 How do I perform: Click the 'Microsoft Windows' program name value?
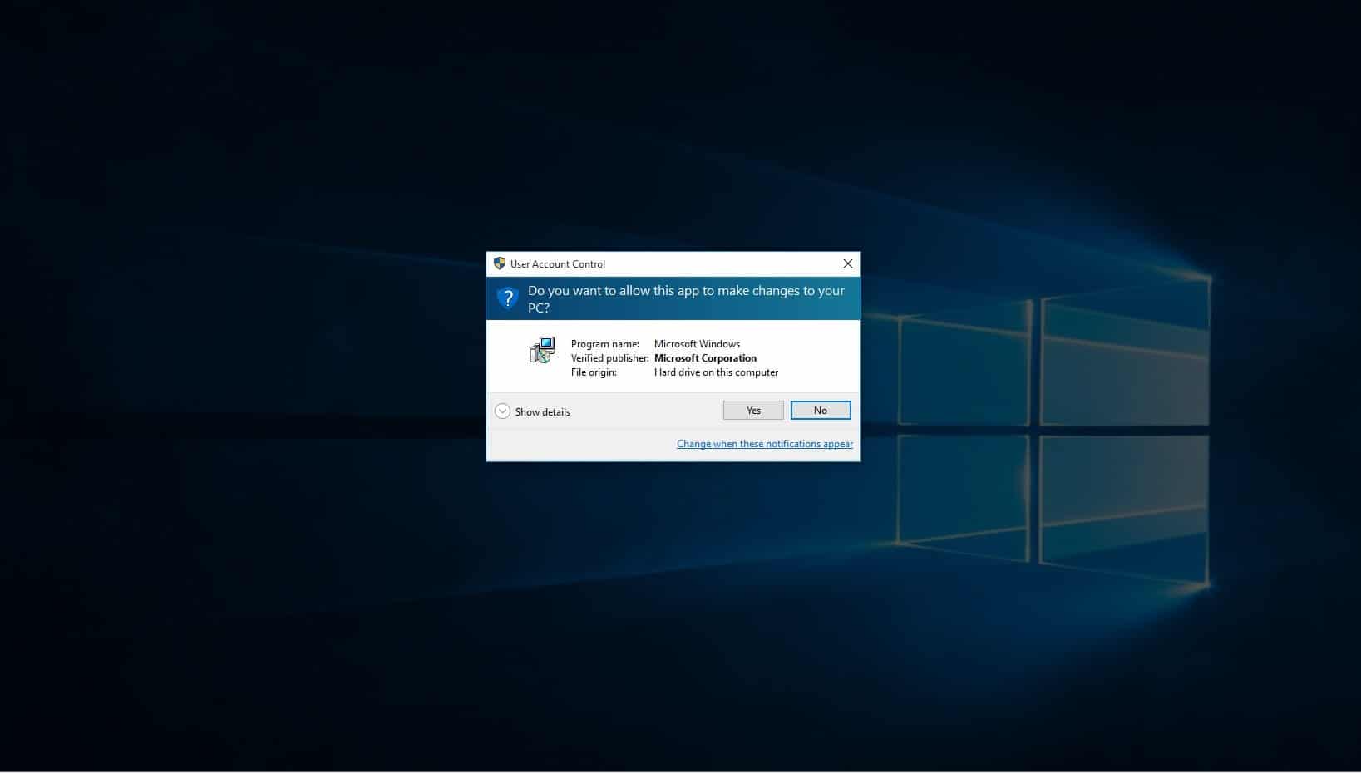coord(697,344)
